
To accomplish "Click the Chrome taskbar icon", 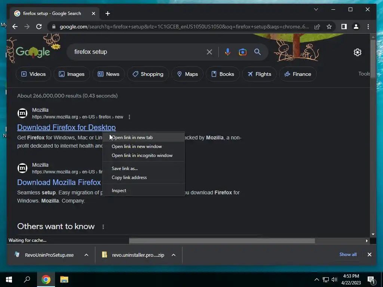I will 46,280.
